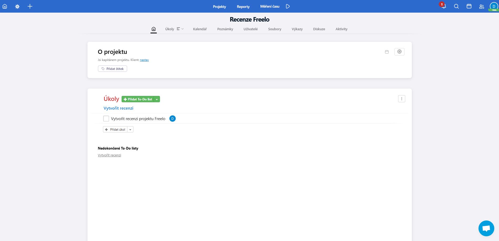Expand the Úkoly tab view dropdown
Viewport: 499px width, 241px height.
[x=180, y=29]
